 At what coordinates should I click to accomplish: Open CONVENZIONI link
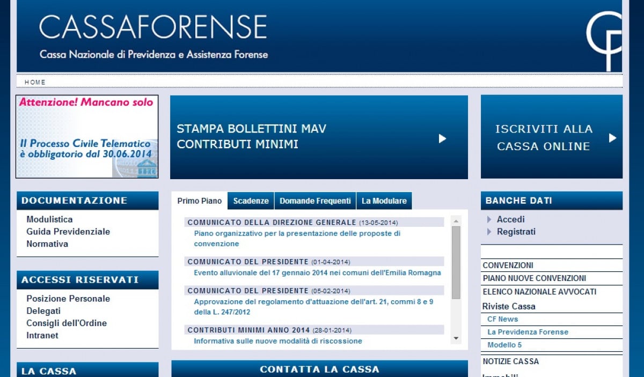coord(508,265)
